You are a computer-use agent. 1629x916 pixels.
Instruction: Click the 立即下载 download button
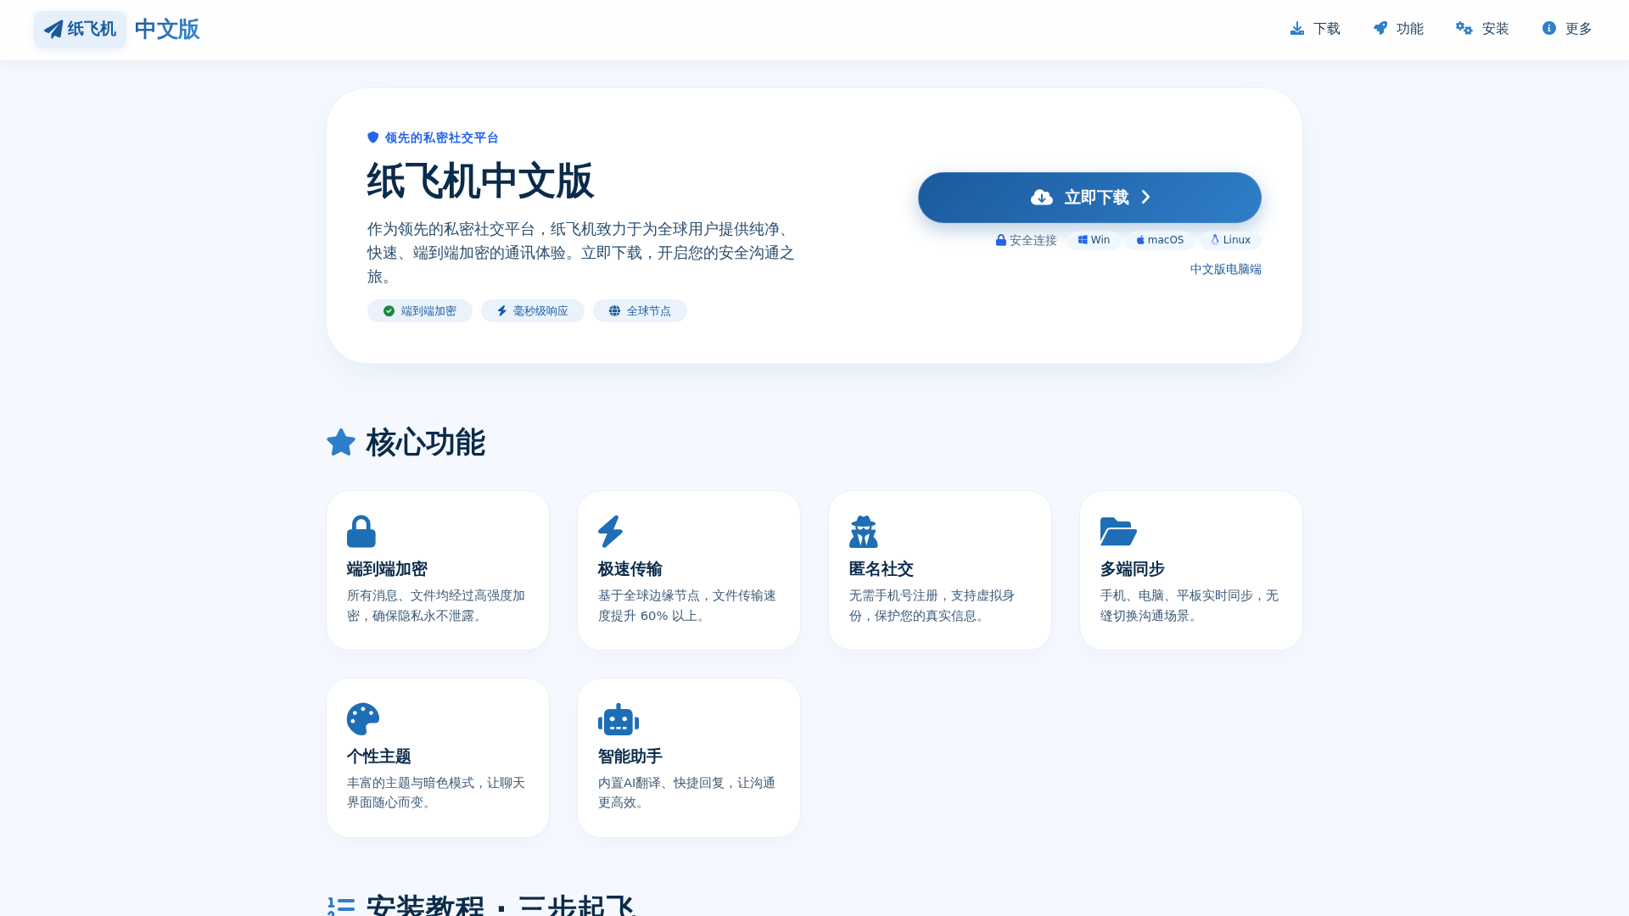(1089, 198)
